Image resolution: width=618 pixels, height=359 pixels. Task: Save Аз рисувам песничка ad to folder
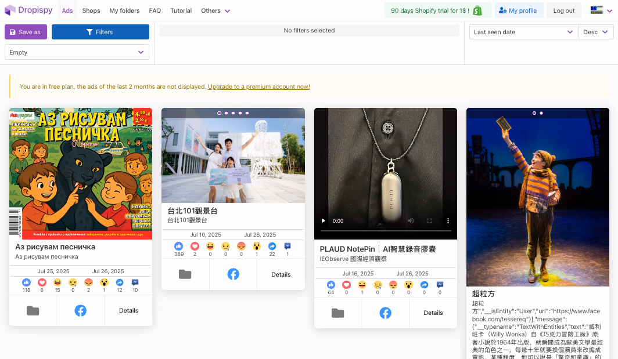coord(33,311)
